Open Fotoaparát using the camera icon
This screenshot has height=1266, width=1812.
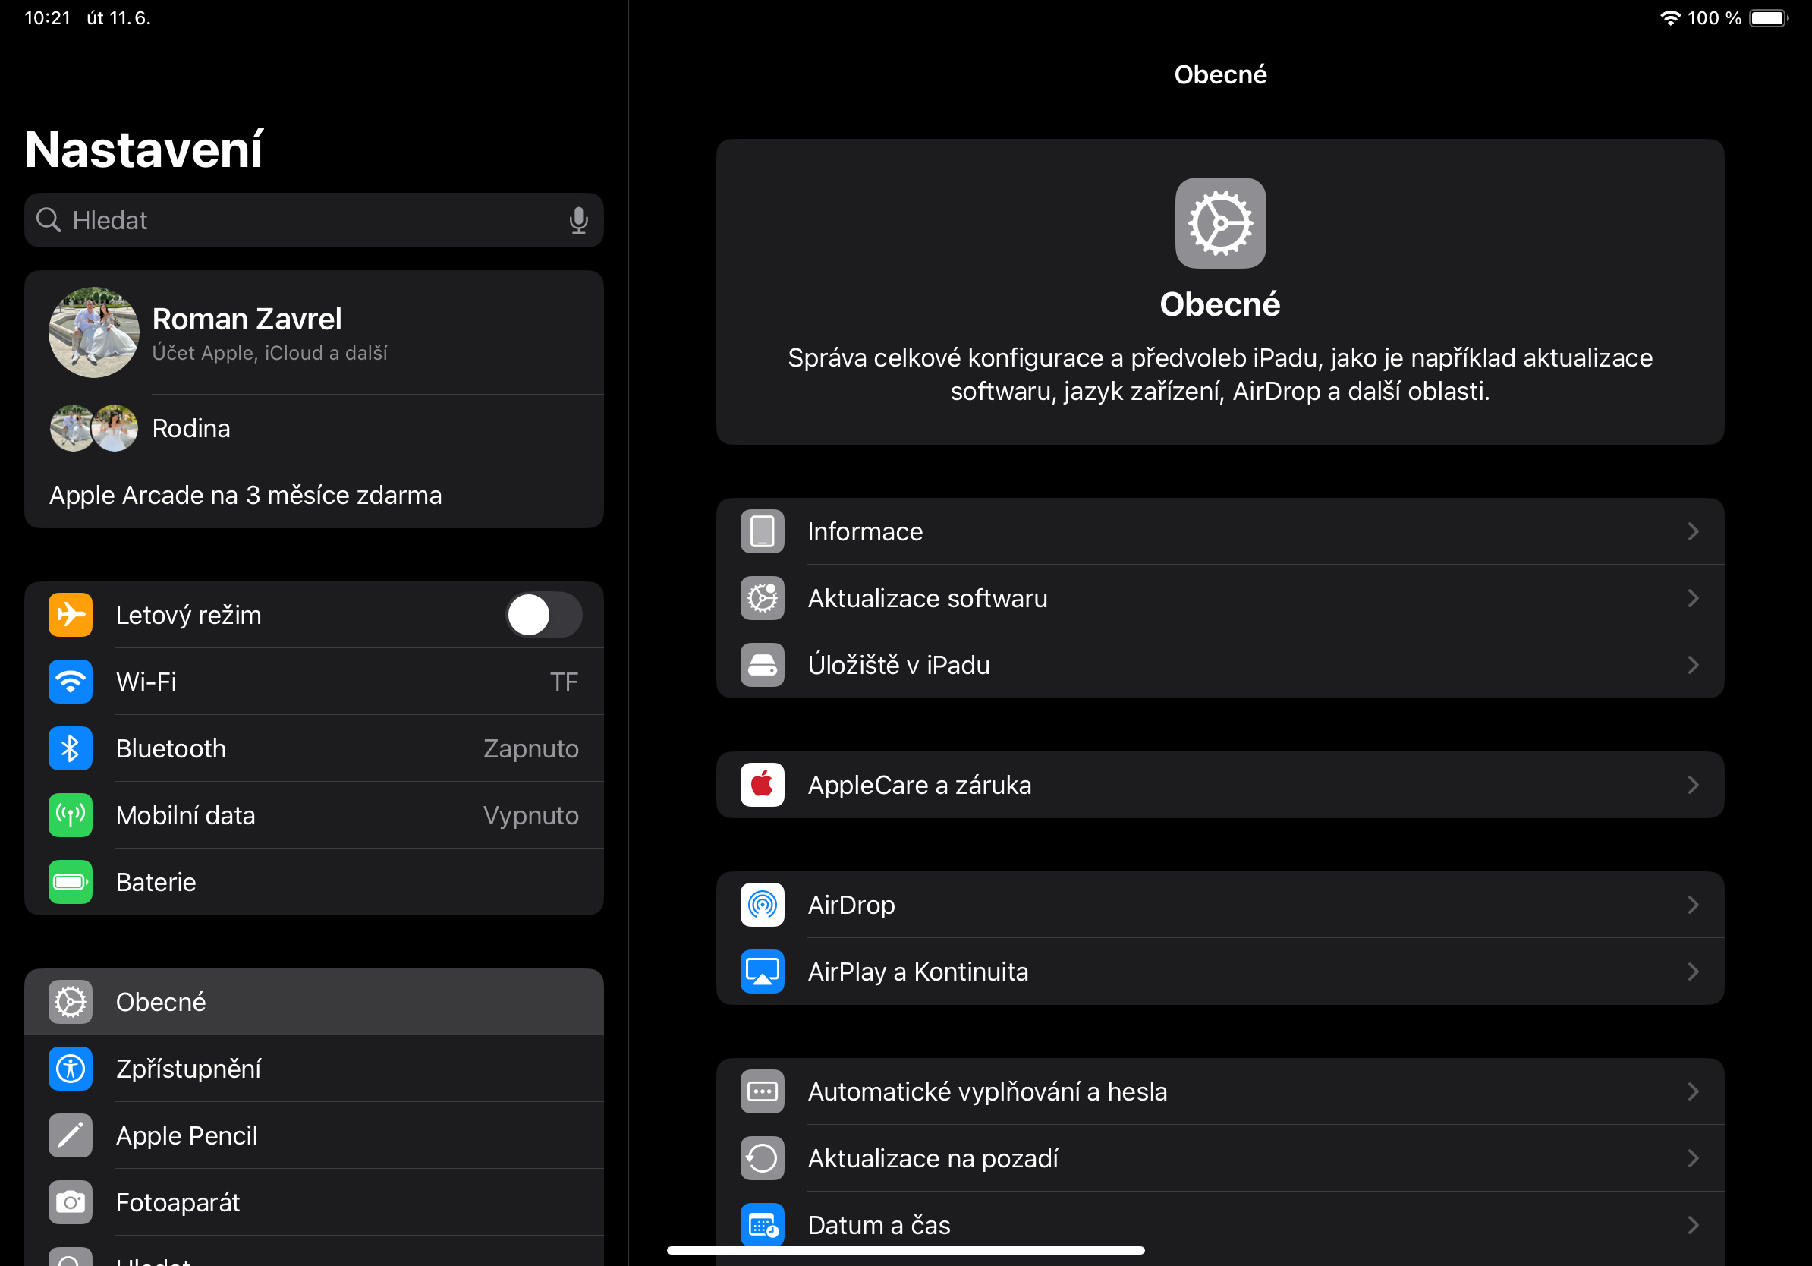tap(71, 1202)
